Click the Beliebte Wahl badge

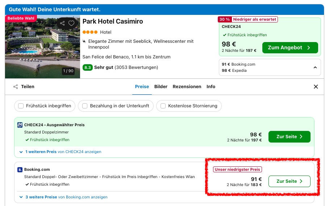tap(21, 18)
